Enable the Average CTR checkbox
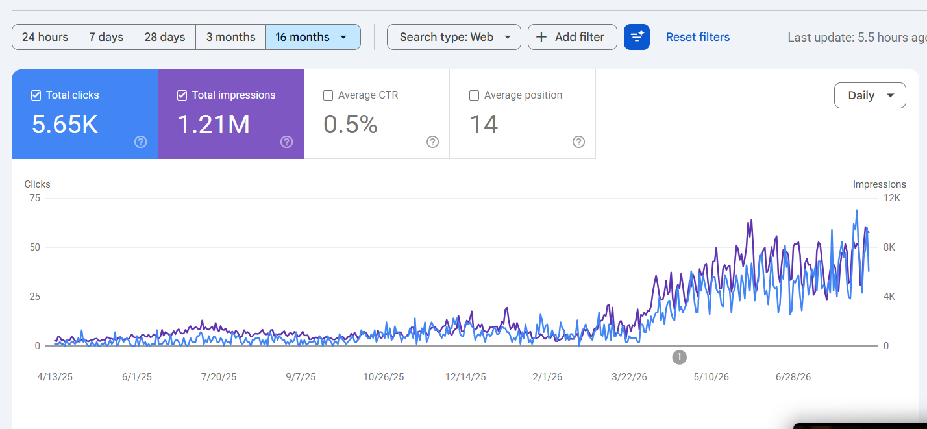 tap(328, 95)
